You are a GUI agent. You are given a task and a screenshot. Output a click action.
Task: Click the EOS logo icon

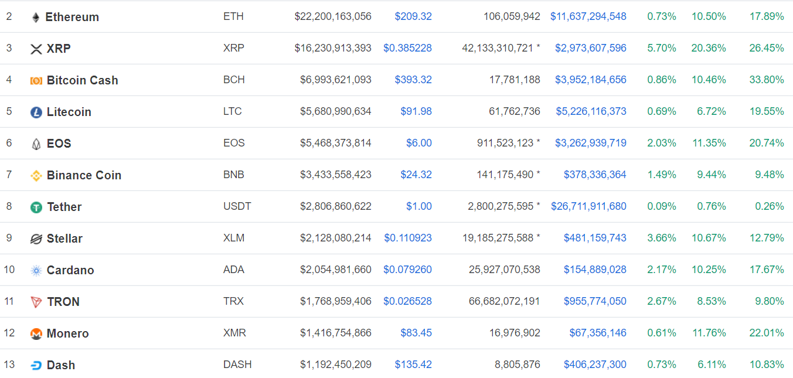click(36, 143)
